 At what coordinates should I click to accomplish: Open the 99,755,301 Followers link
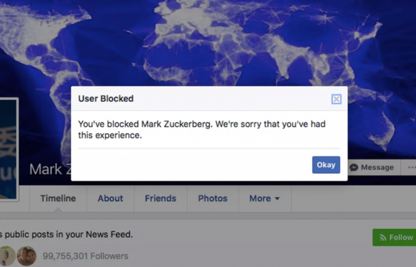point(85,256)
